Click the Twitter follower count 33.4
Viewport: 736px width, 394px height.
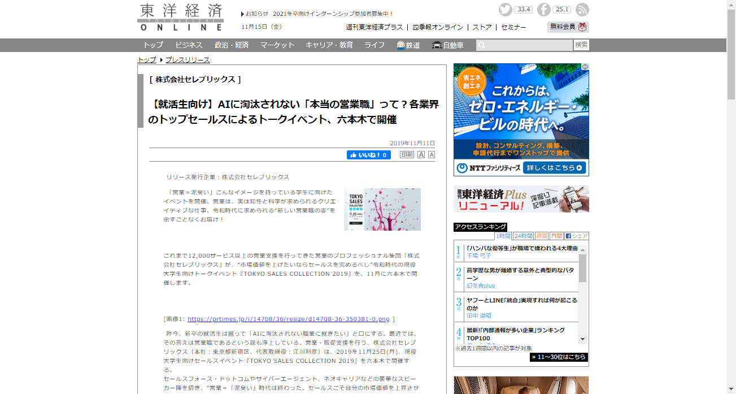(524, 10)
